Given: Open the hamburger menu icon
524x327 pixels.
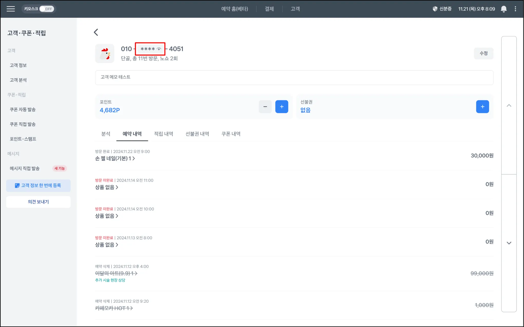Looking at the screenshot, I should pyautogui.click(x=11, y=9).
